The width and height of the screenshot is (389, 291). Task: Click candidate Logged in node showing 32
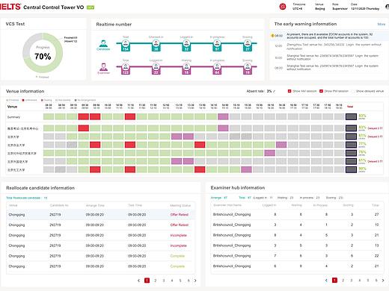[x=186, y=46]
